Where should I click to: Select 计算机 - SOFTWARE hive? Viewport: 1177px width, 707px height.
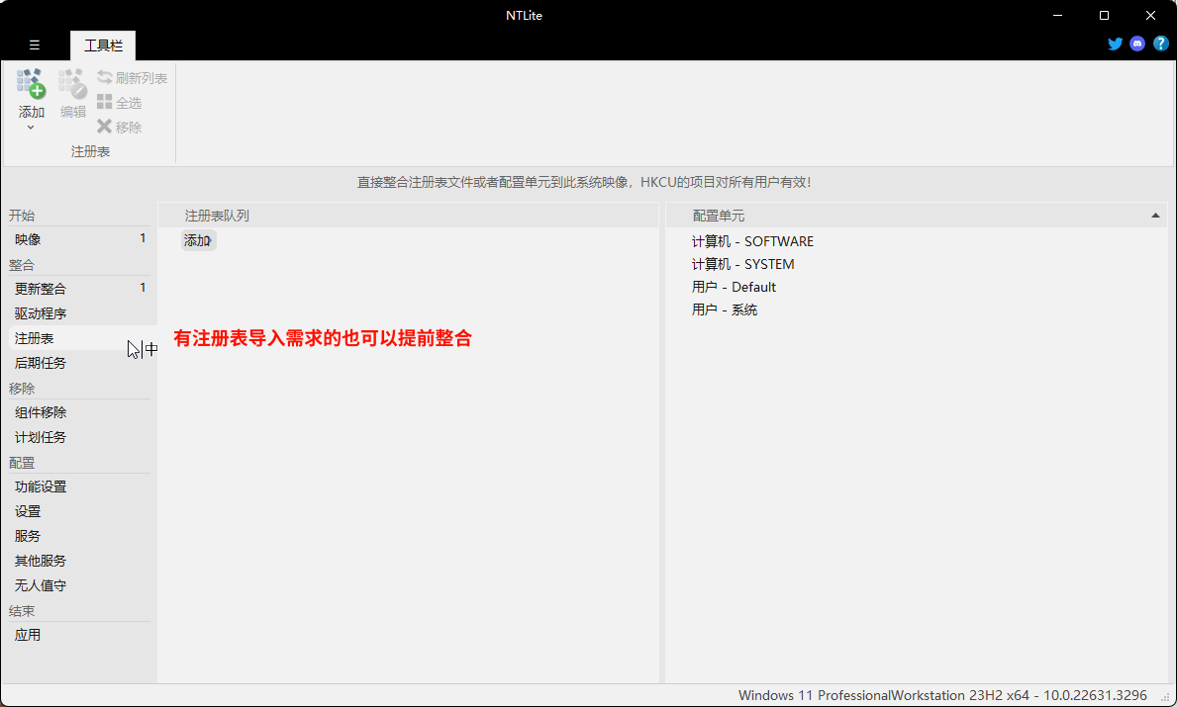point(752,241)
